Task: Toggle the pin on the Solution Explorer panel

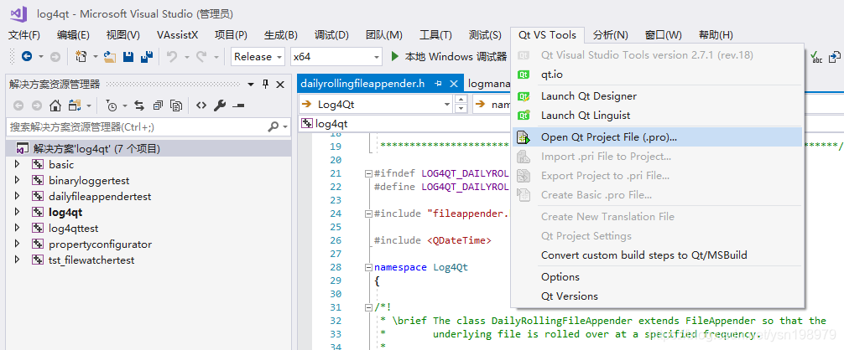Action: (265, 85)
